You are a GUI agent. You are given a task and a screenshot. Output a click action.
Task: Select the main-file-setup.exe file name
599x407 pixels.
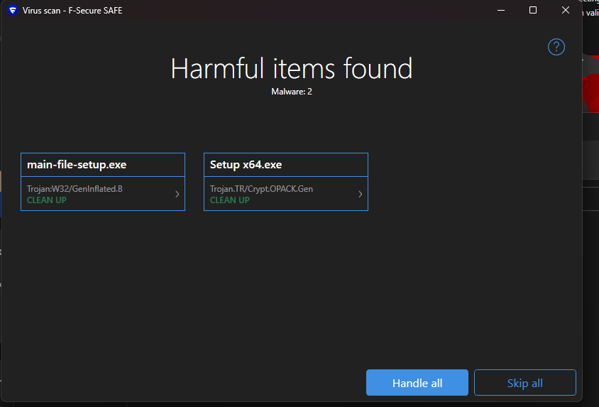point(77,165)
